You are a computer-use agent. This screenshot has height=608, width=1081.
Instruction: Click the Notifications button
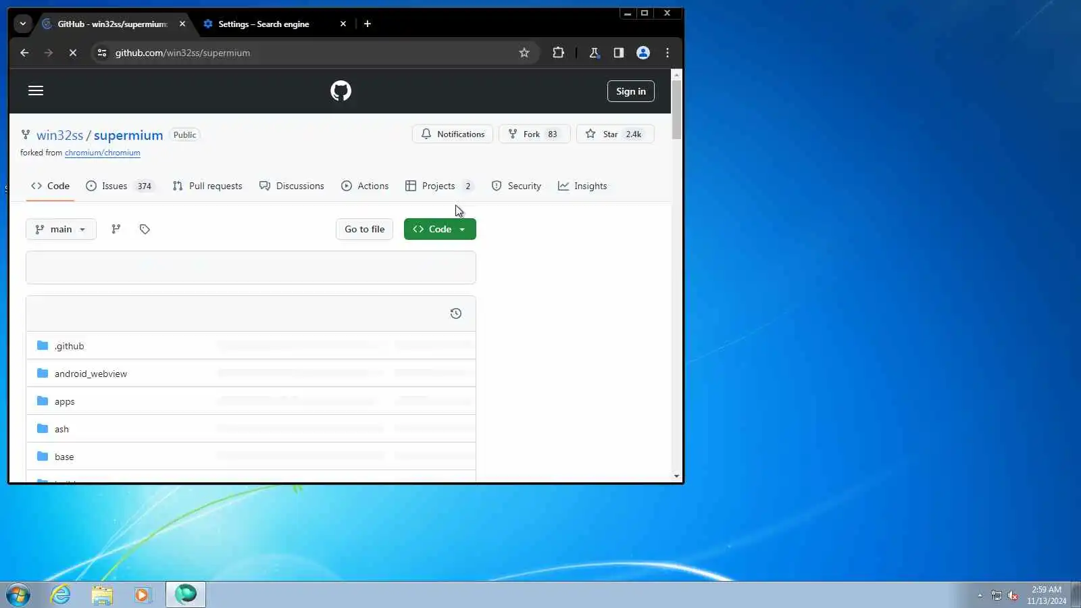(453, 134)
